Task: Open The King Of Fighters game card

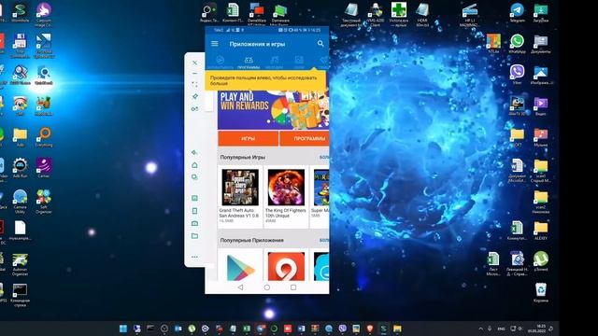Action: (x=286, y=197)
